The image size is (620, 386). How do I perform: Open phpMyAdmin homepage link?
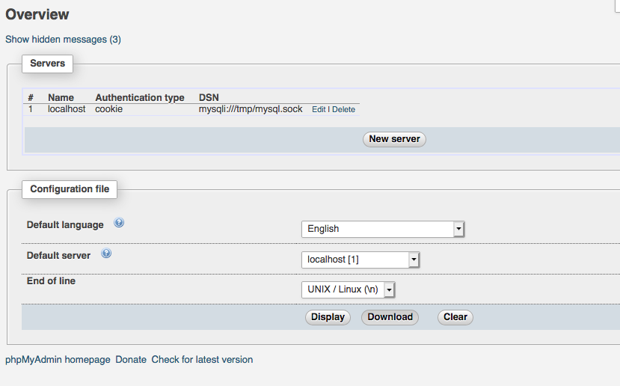pos(58,360)
